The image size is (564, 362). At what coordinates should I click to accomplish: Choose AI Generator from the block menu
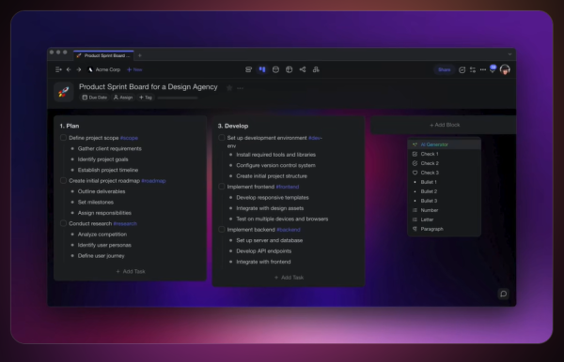[445, 144]
